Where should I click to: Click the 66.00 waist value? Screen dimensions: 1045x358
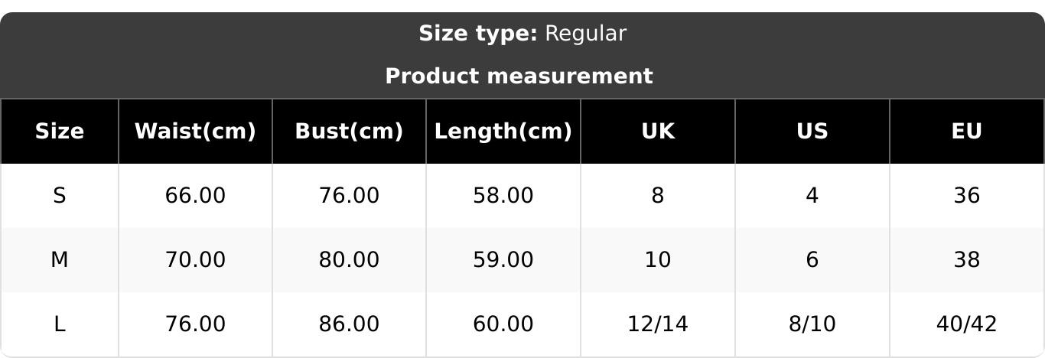195,196
